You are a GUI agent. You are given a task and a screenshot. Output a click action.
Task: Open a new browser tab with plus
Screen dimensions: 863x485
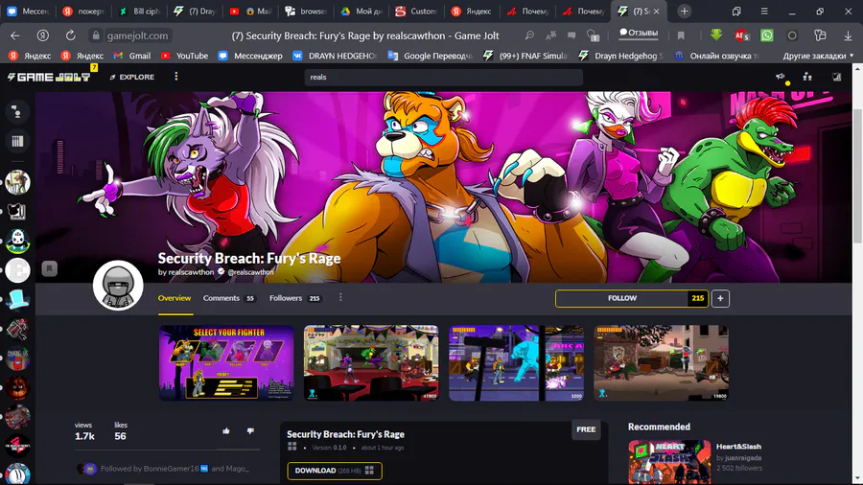(684, 11)
